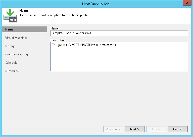Click the header instruction text about name and description
Image resolution: width=193 pixels, height=137 pixels.
pos(54,15)
